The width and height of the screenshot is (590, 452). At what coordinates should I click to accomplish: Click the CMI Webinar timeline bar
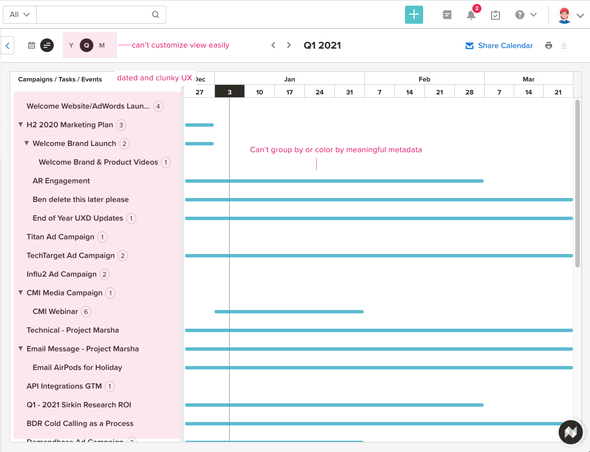[x=289, y=312]
